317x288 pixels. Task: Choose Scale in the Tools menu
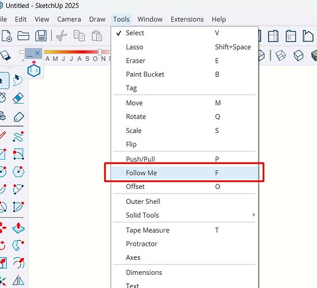(x=184, y=131)
